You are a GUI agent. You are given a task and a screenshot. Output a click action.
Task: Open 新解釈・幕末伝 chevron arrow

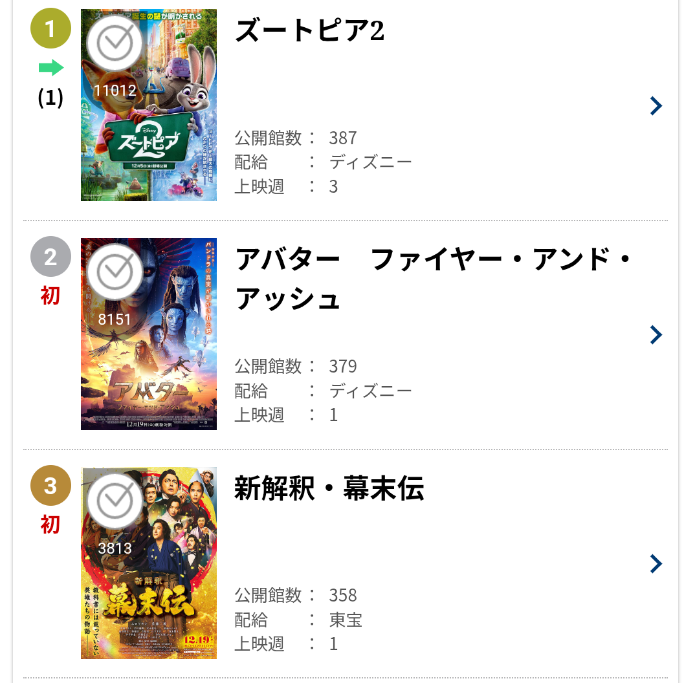click(x=656, y=563)
